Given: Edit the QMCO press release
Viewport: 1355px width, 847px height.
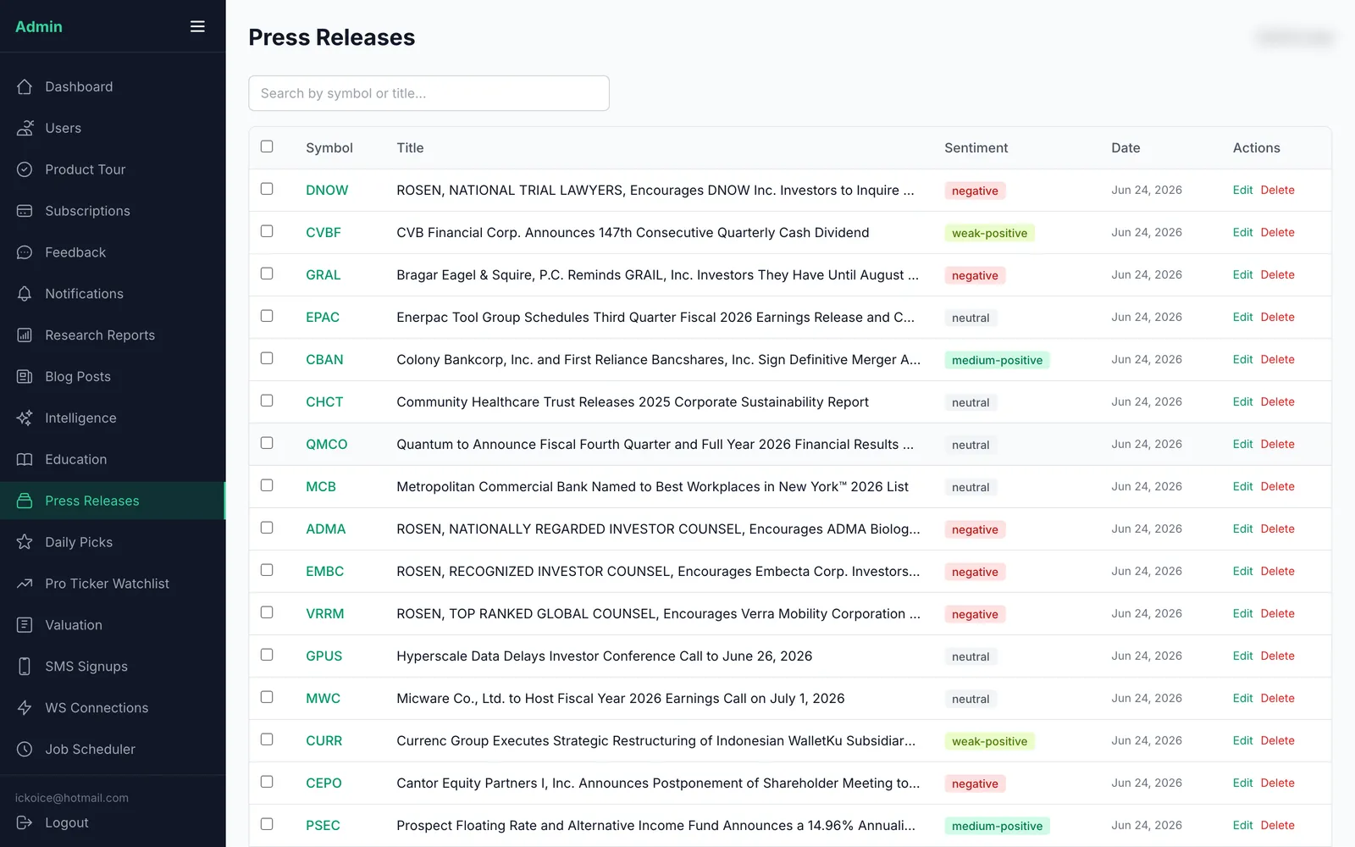Looking at the screenshot, I should [1242, 444].
